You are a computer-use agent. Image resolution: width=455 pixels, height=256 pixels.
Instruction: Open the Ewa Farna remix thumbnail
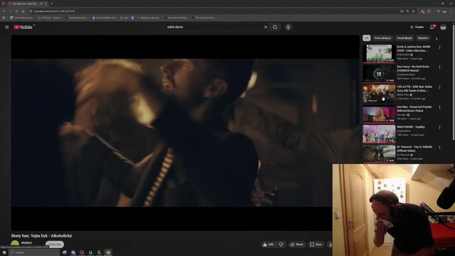tap(379, 74)
